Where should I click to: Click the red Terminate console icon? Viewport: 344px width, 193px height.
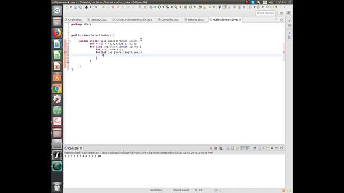coord(211,148)
